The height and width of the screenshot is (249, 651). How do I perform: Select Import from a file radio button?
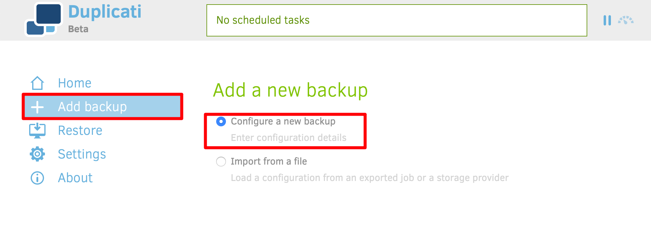pyautogui.click(x=221, y=162)
